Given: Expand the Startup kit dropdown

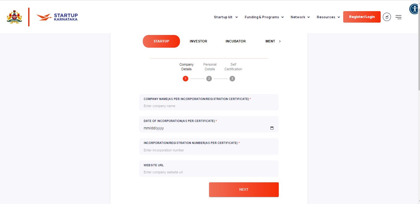Looking at the screenshot, I should click(226, 17).
